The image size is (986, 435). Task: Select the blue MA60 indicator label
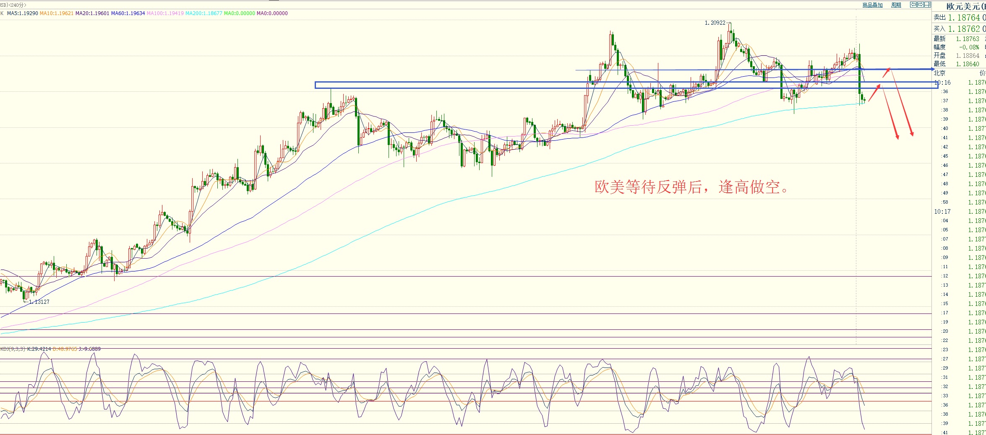pyautogui.click(x=128, y=13)
